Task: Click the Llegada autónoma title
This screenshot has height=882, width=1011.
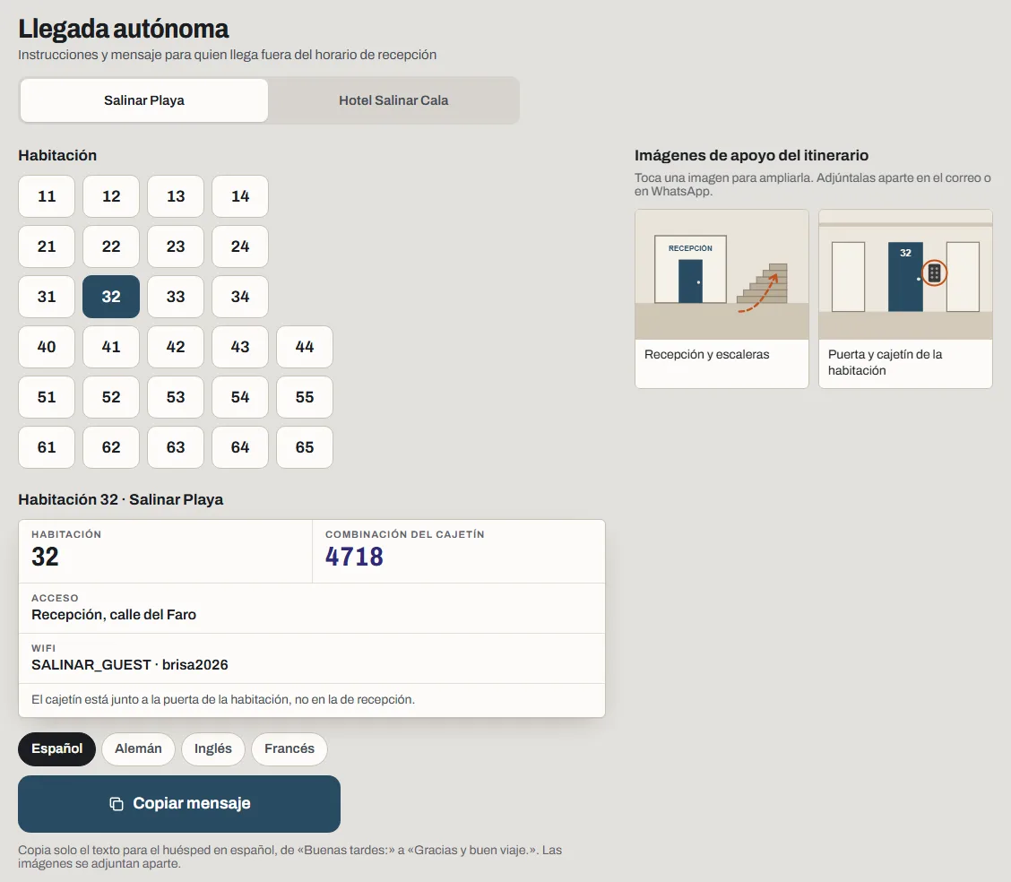Action: pyautogui.click(x=123, y=29)
